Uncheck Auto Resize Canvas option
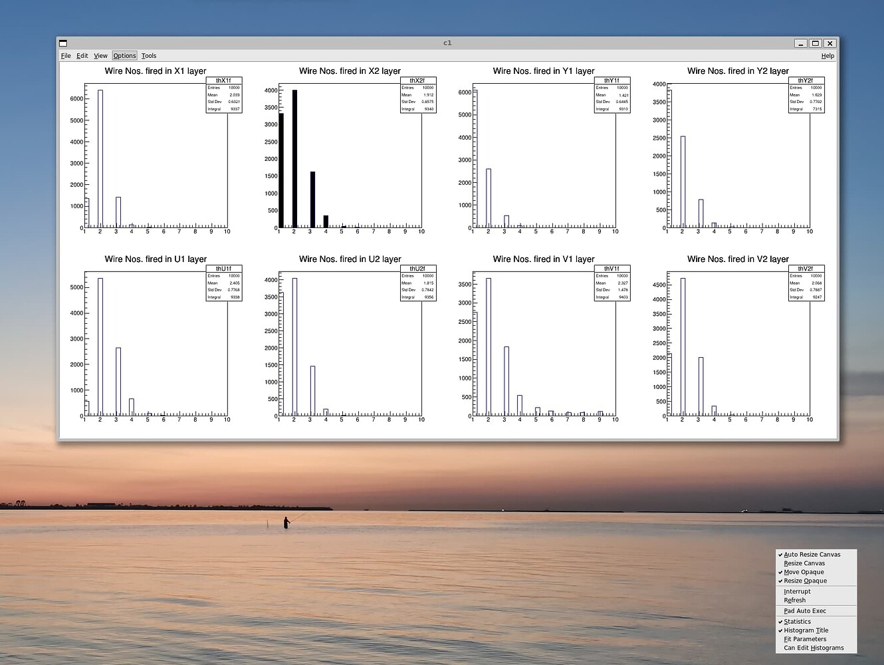This screenshot has width=884, height=665. coord(816,555)
